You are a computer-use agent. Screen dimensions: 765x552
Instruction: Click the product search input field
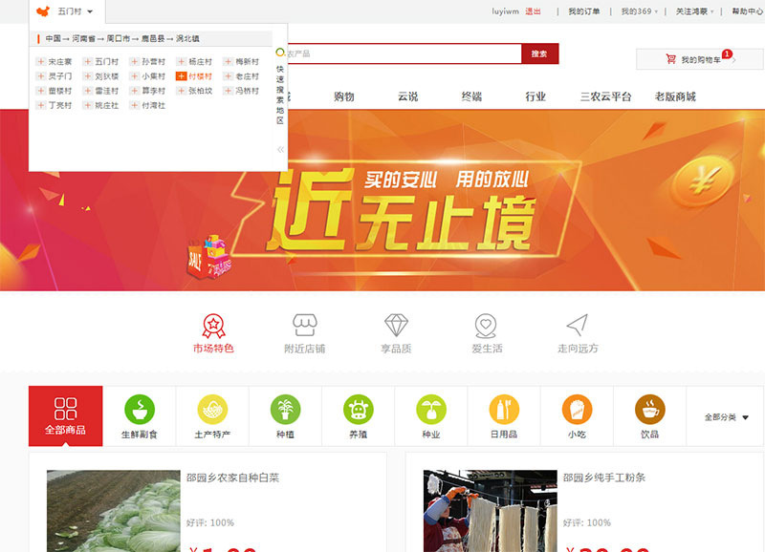coord(402,53)
